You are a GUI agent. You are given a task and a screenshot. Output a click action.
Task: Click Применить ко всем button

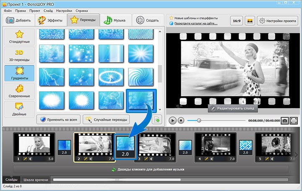coord(58,120)
